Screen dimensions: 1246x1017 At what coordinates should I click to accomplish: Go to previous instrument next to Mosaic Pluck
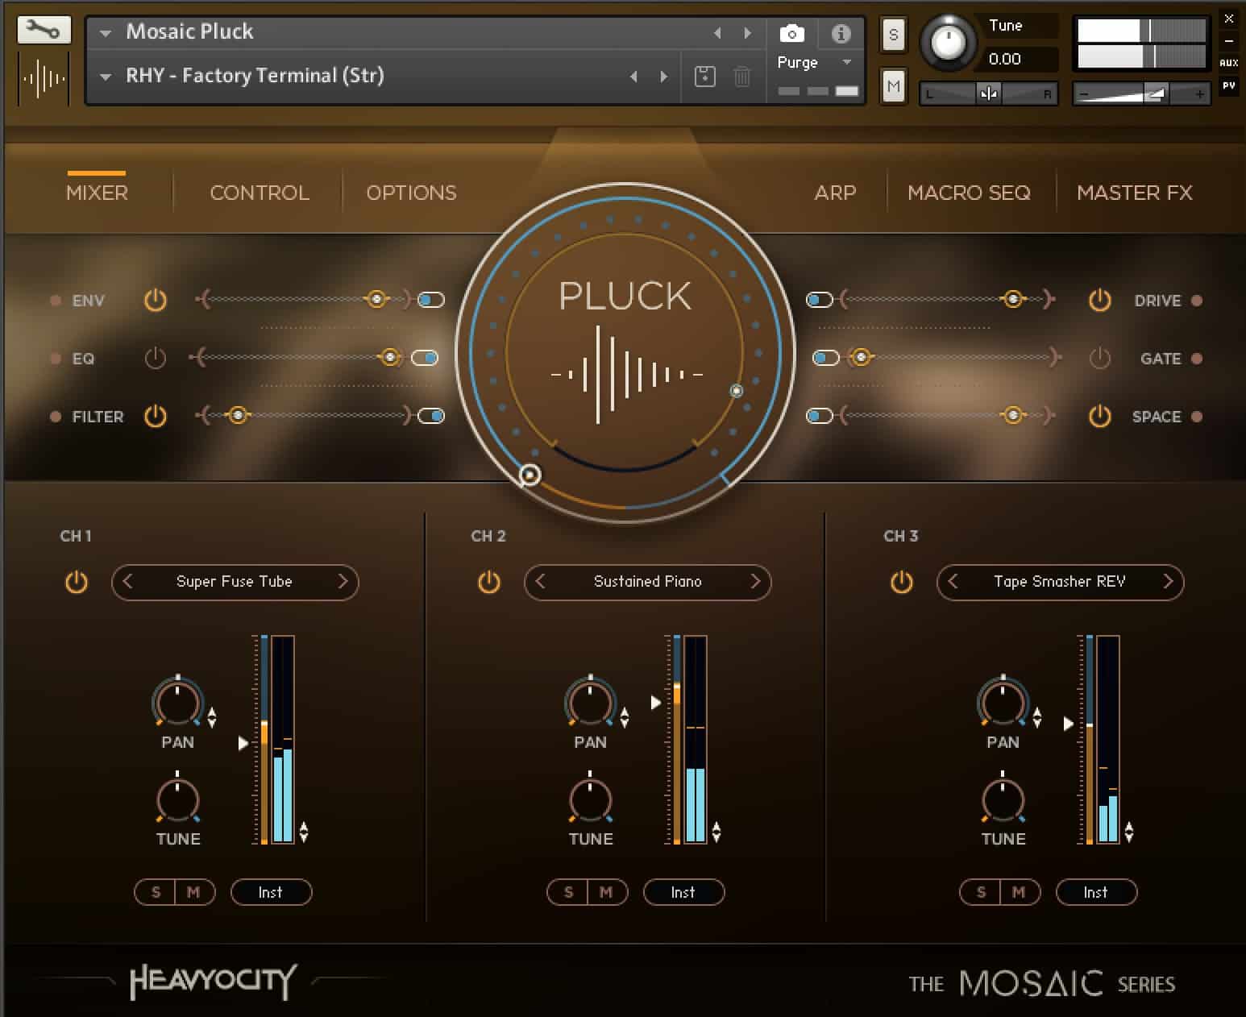coord(717,33)
